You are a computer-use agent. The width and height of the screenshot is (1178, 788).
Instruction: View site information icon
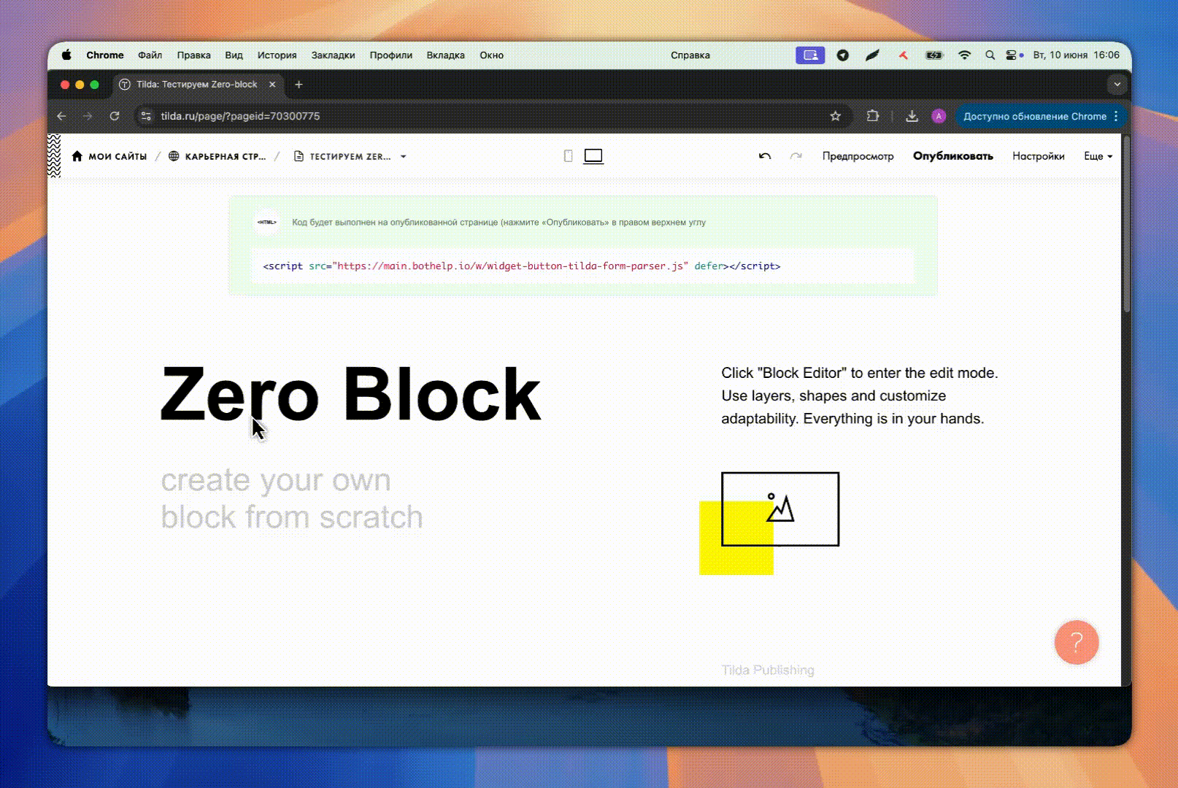click(x=146, y=116)
